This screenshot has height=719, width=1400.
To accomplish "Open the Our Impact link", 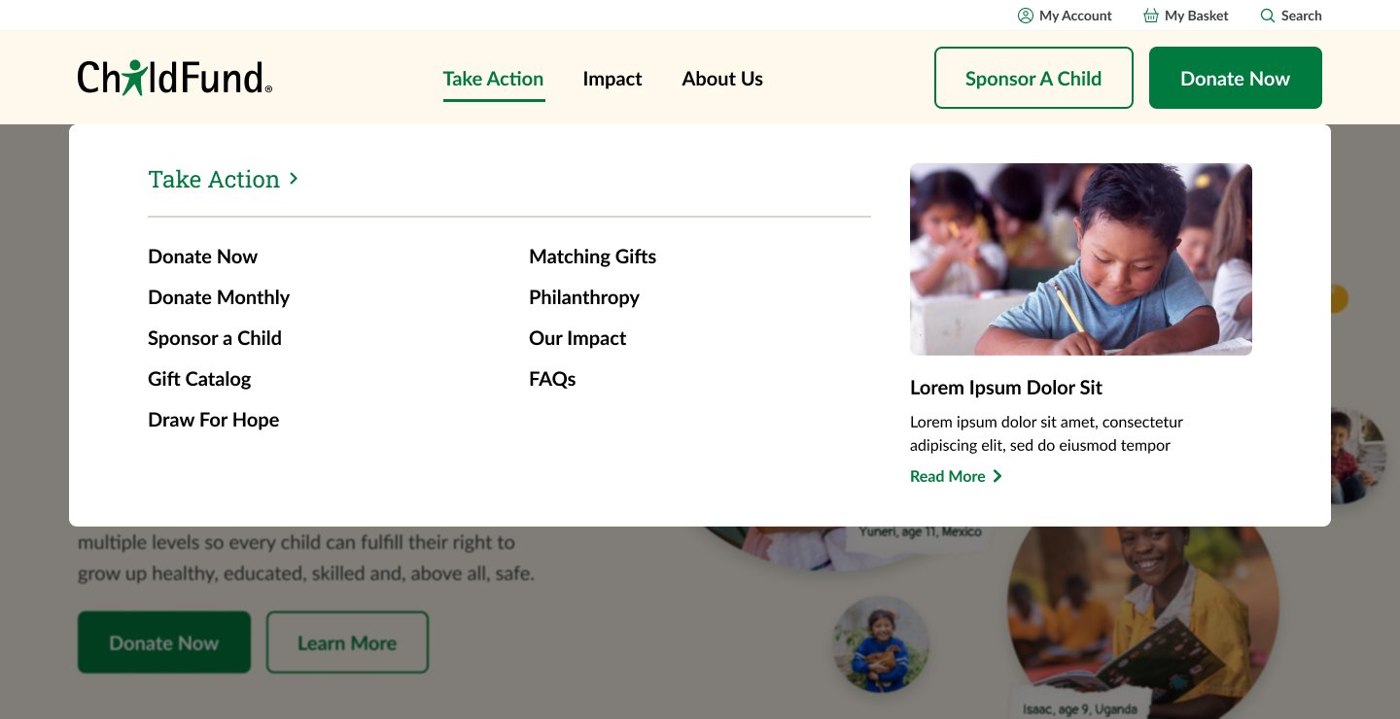I will (577, 338).
